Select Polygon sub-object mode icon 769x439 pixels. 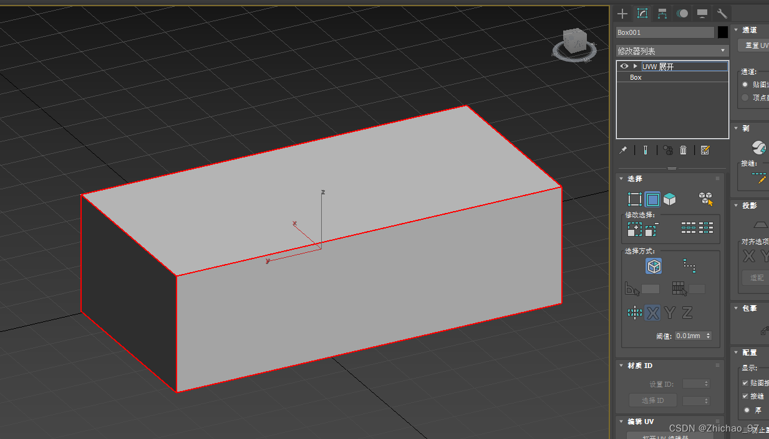click(x=652, y=199)
